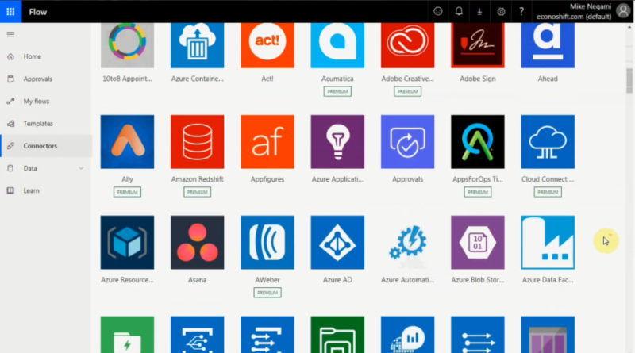The height and width of the screenshot is (353, 635).
Task: Click the Flow title link
Action: pyautogui.click(x=37, y=12)
